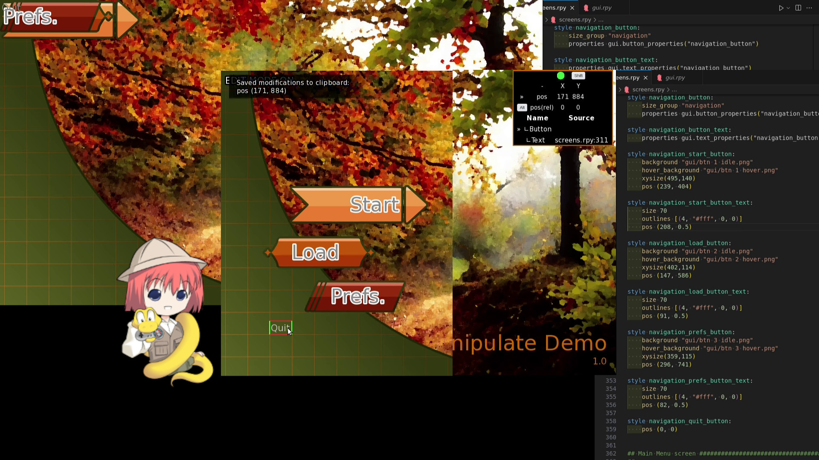Image resolution: width=819 pixels, height=460 pixels.
Task: Click the Prefs. button in the game menu
Action: click(x=357, y=296)
